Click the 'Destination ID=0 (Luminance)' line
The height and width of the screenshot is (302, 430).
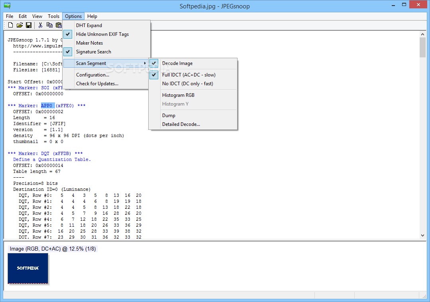[52, 189]
